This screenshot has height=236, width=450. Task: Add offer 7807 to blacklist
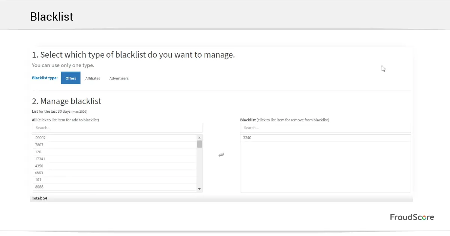(x=114, y=145)
